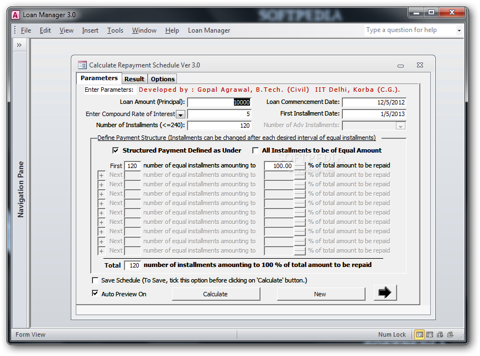
Task: Switch to Datasheet View icon in status bar
Action: click(x=430, y=334)
